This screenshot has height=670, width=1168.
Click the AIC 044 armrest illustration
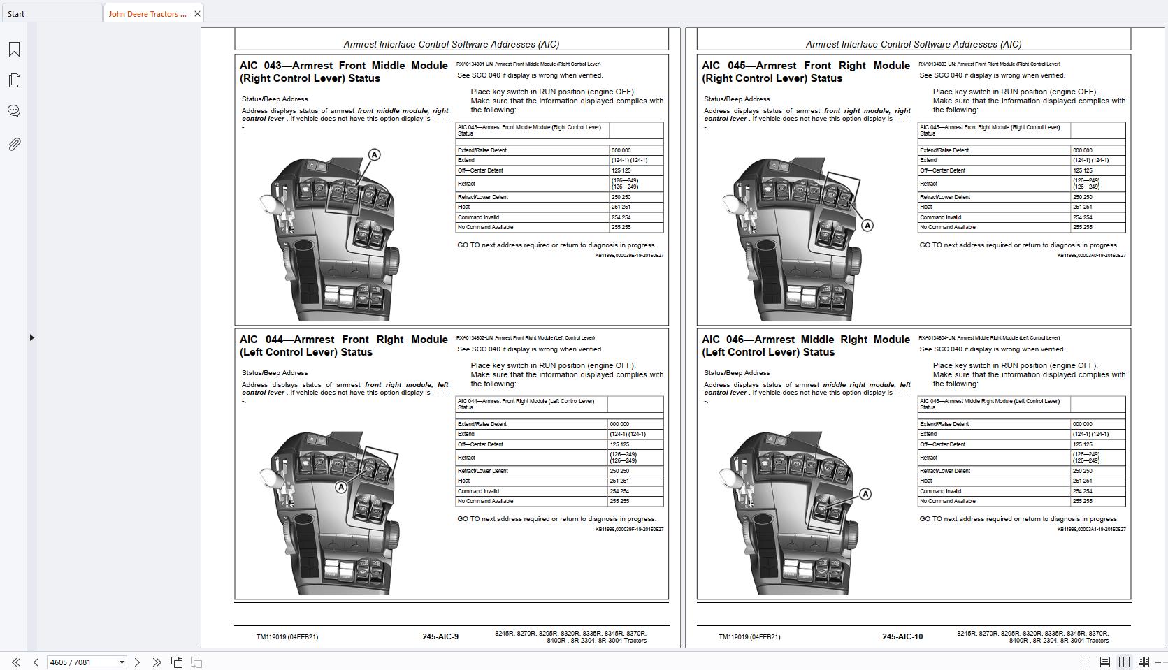tap(329, 512)
